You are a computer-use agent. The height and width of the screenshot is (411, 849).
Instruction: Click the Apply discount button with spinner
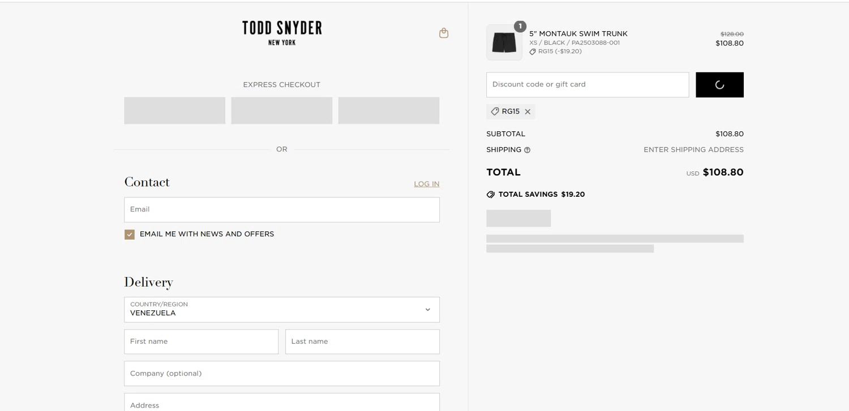point(719,85)
